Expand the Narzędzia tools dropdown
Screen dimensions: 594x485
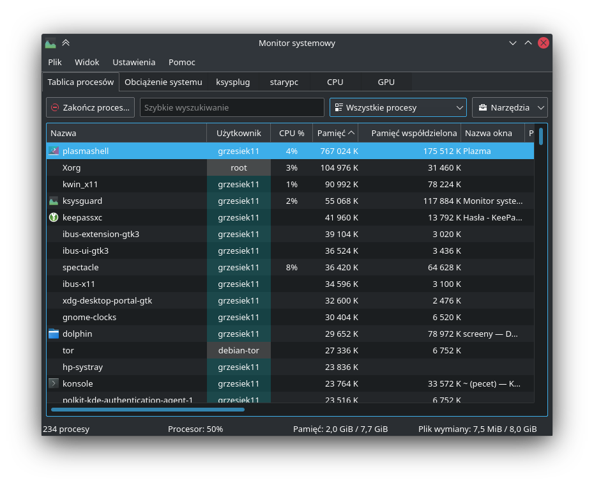point(509,107)
